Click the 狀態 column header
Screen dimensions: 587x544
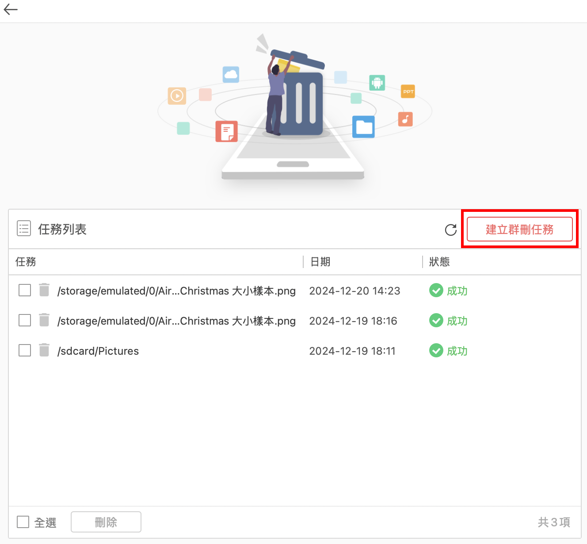(x=439, y=262)
